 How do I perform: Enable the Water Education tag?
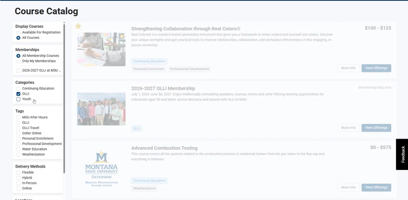click(18, 149)
